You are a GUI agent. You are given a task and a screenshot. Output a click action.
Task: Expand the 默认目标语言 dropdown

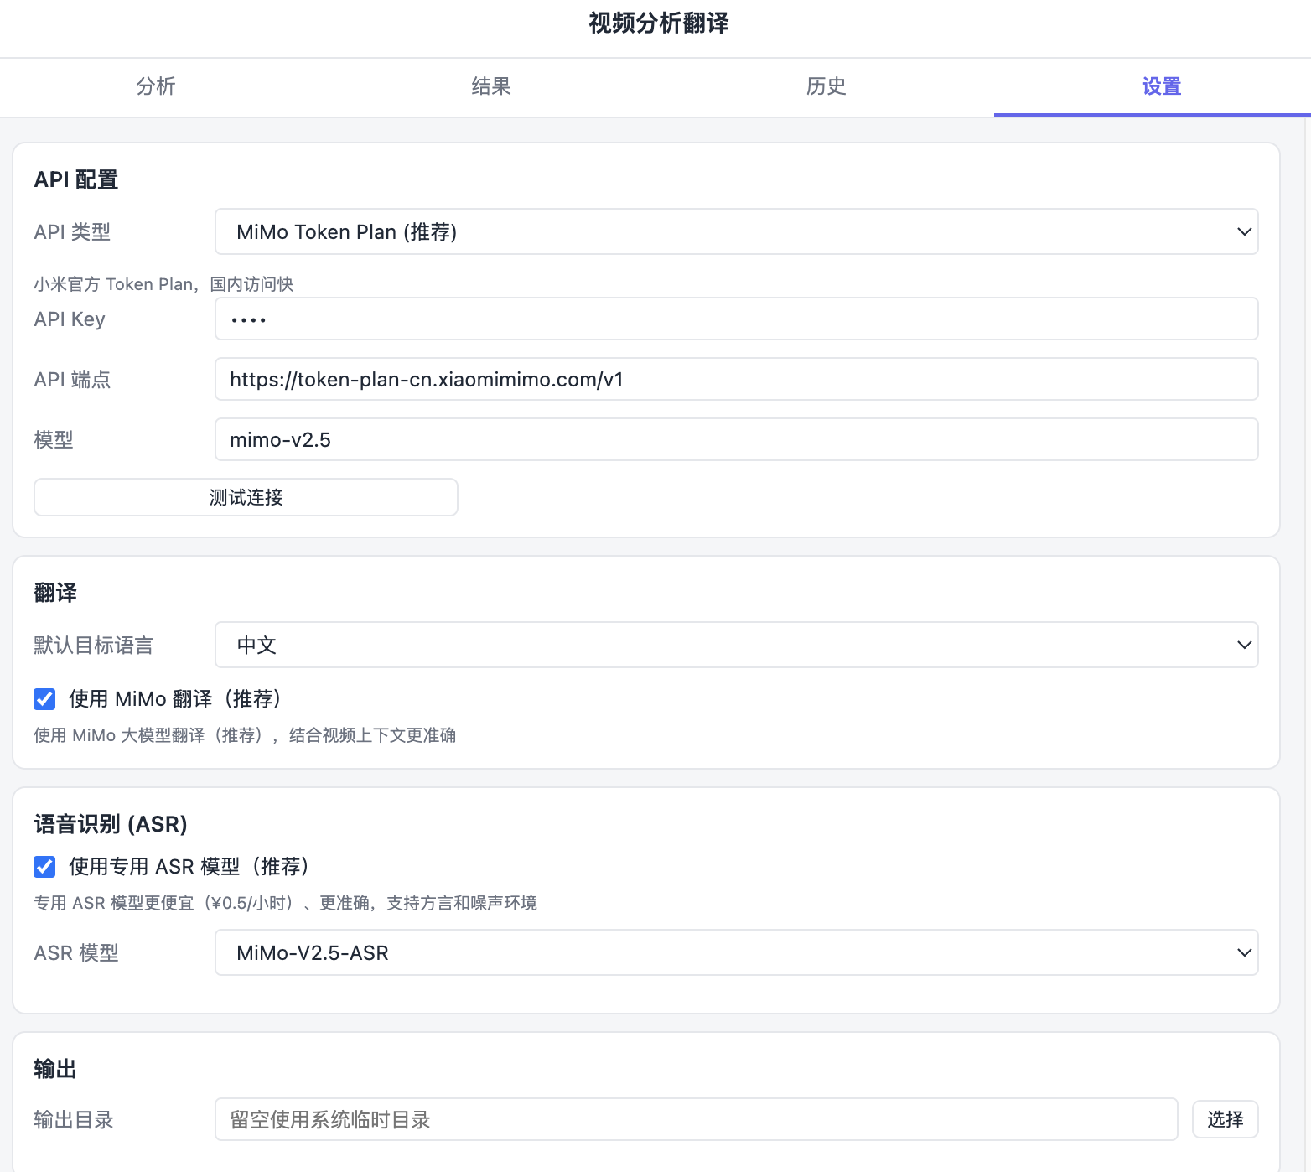pos(737,645)
